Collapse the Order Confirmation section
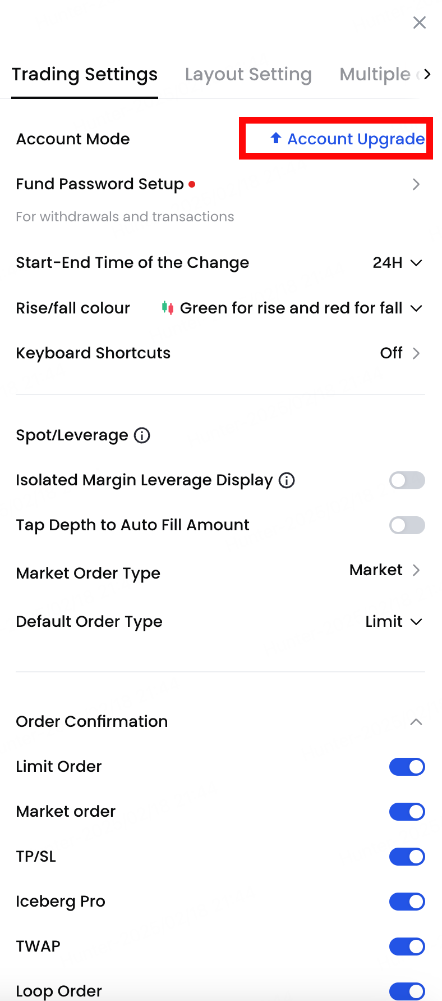 tap(416, 722)
